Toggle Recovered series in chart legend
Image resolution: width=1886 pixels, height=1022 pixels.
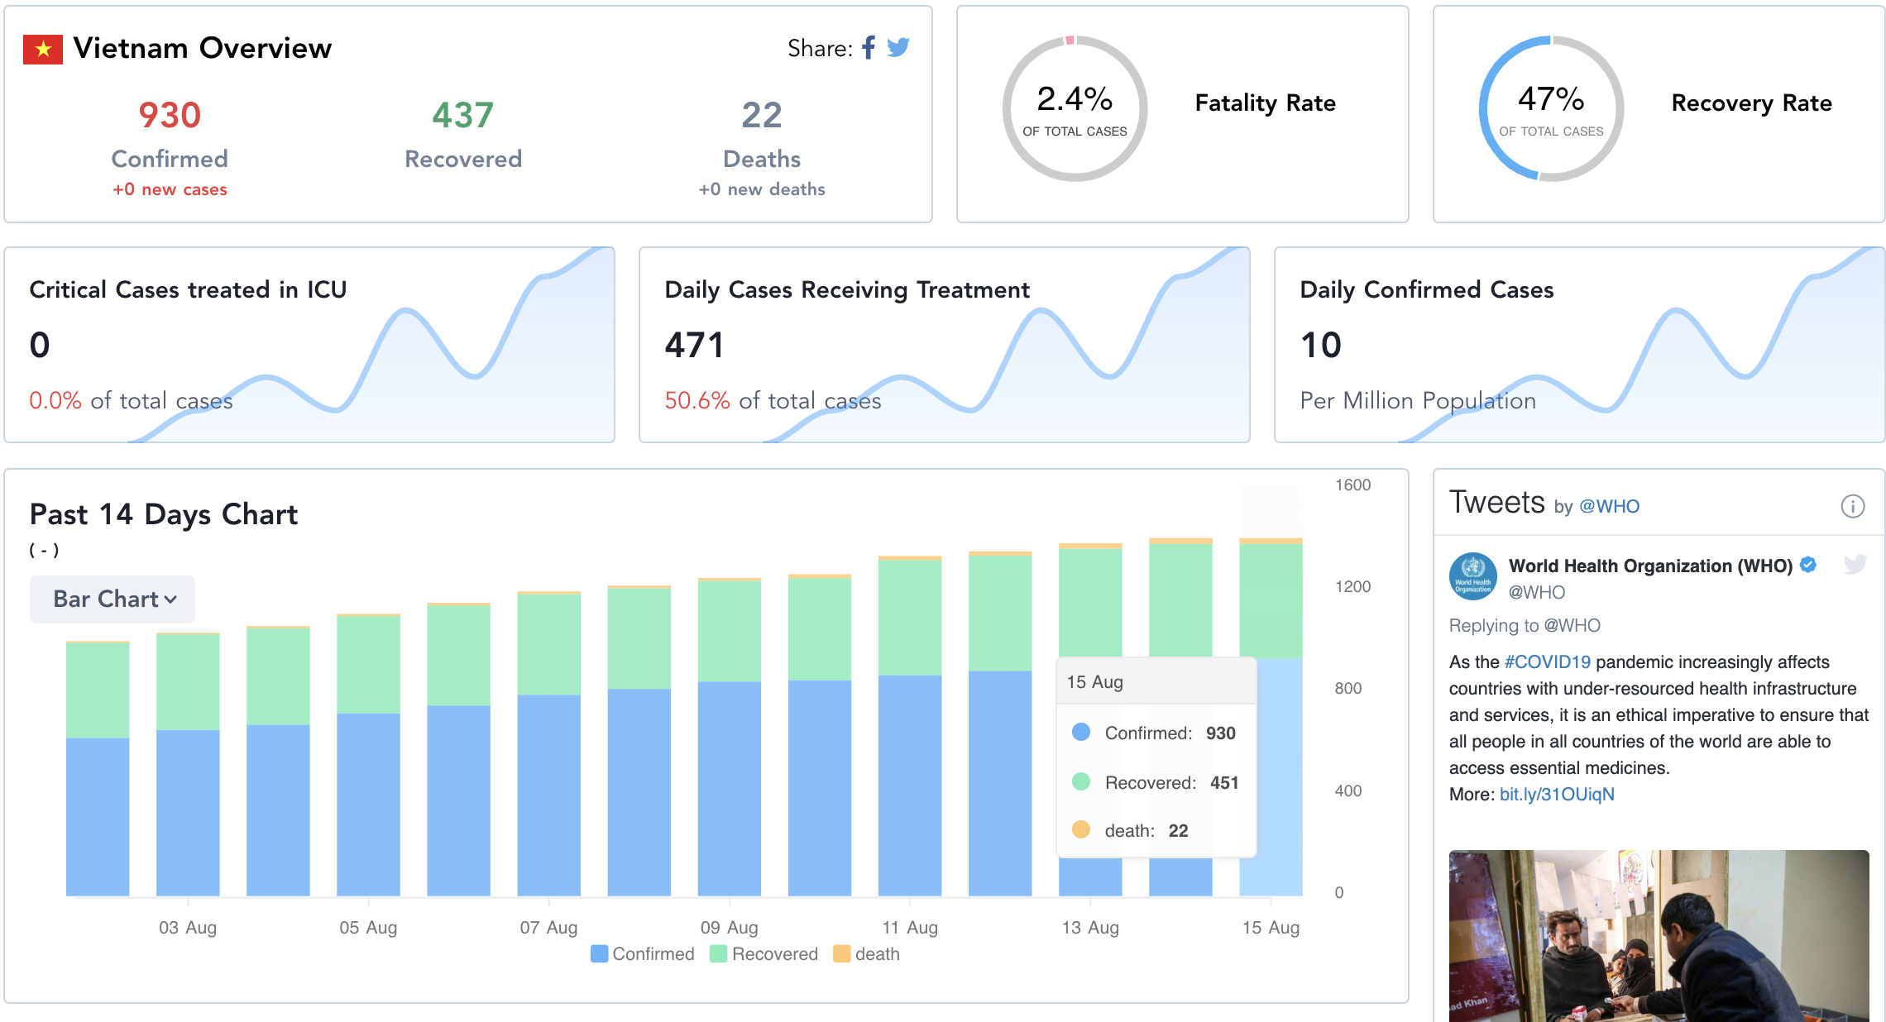(763, 953)
